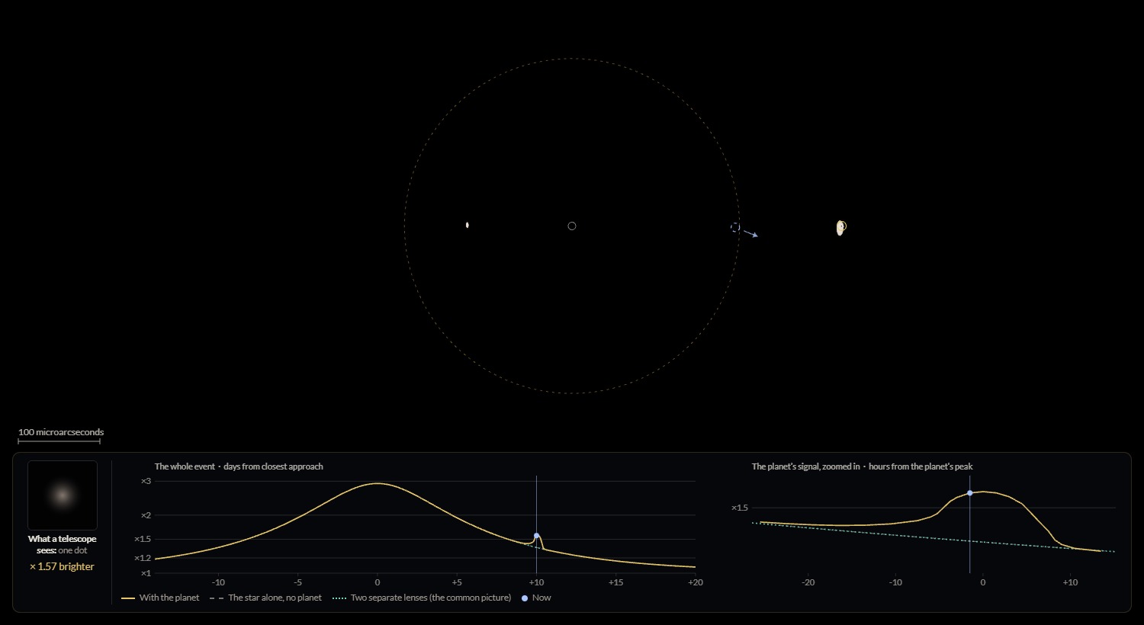
Task: Open the telescope view blurred dot thumbnail
Action: pyautogui.click(x=63, y=495)
